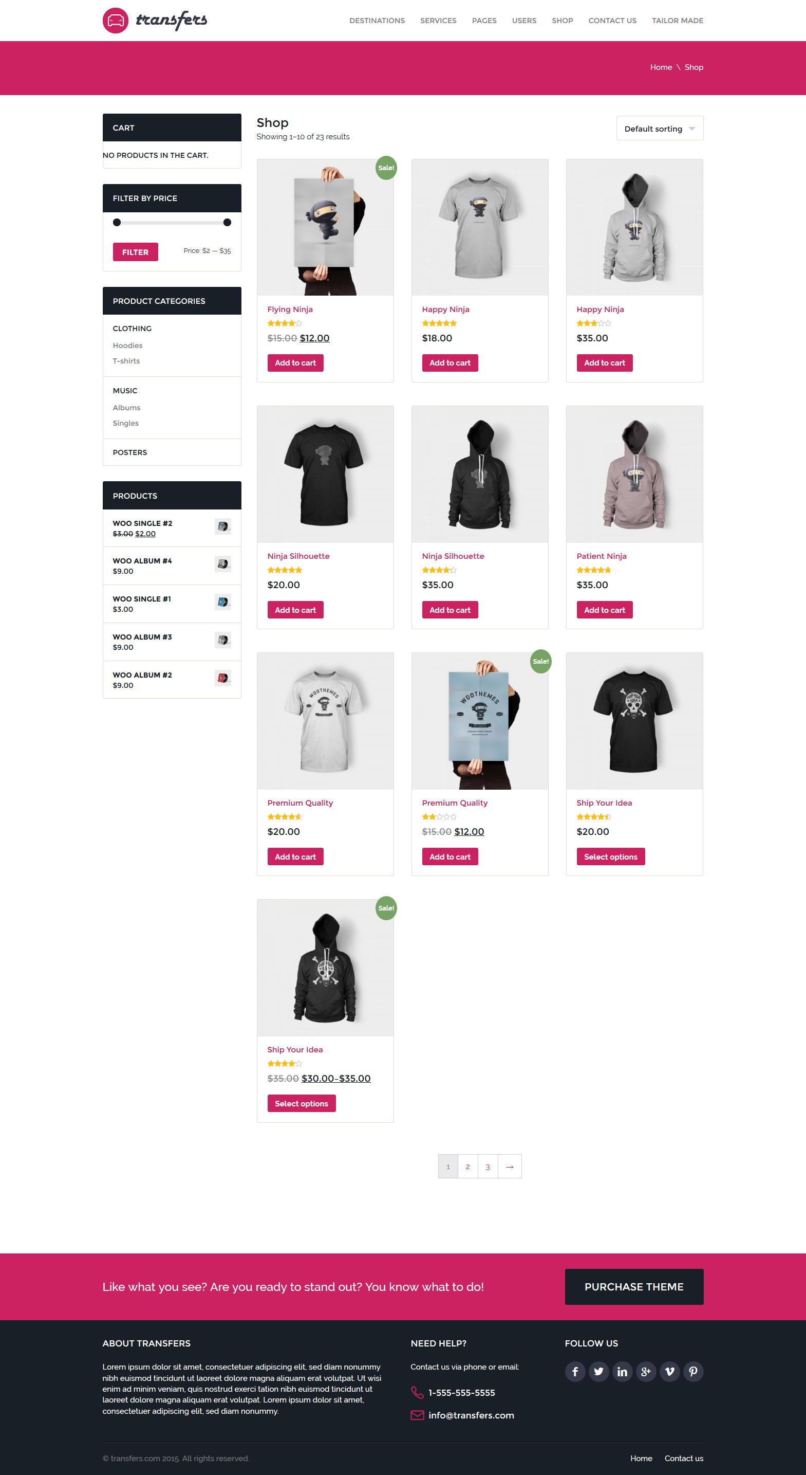Open the Google Plus icon
Image resolution: width=806 pixels, height=1475 pixels.
tap(646, 1371)
